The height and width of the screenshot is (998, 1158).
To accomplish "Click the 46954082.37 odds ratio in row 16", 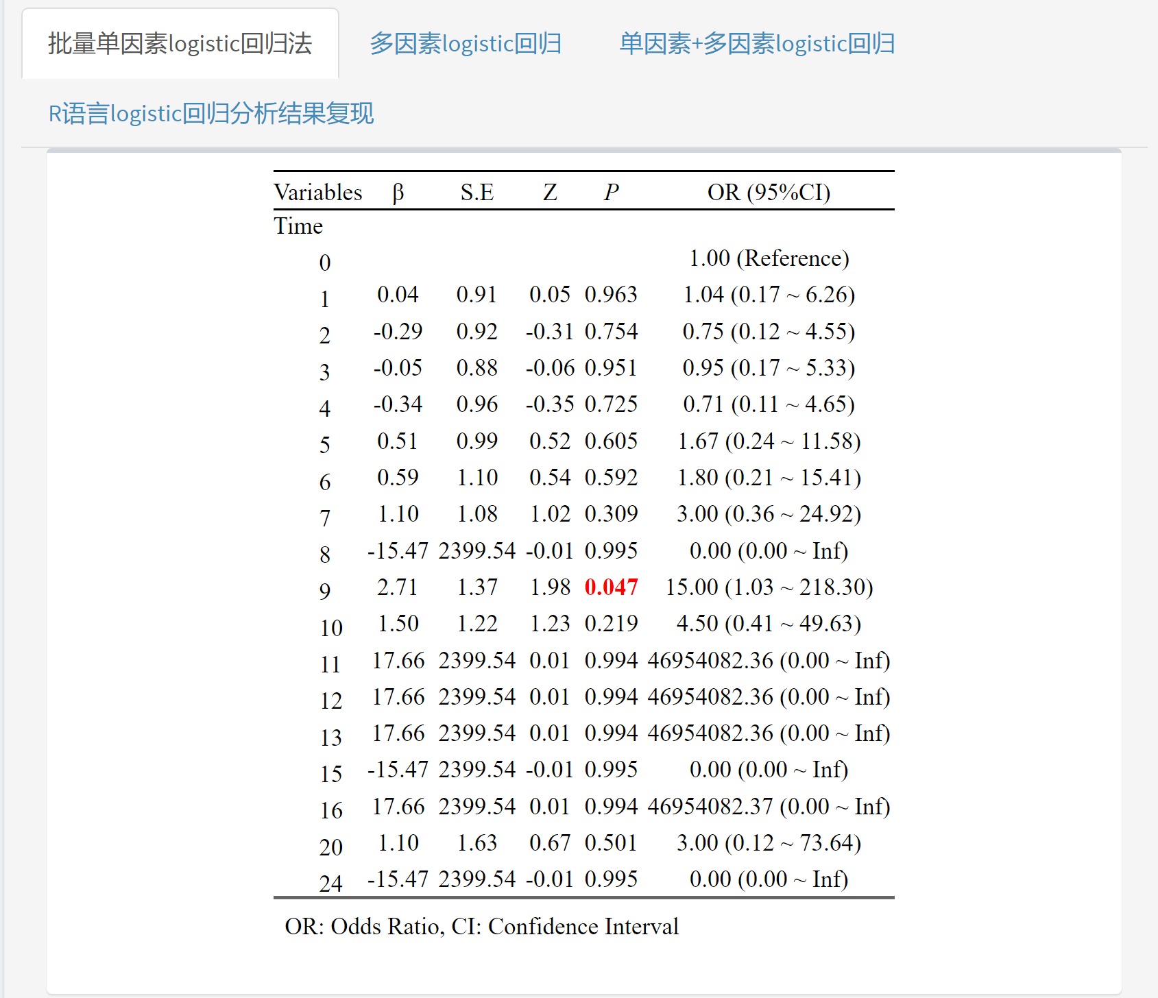I will tap(769, 807).
